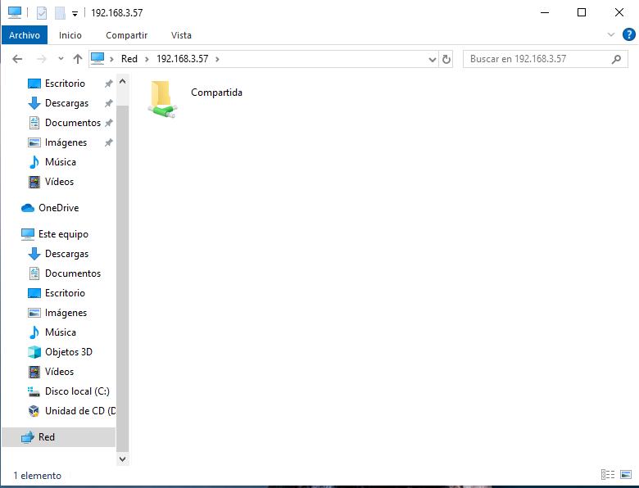
Task: Switch to the Inicio ribbon tab
Action: (x=70, y=35)
